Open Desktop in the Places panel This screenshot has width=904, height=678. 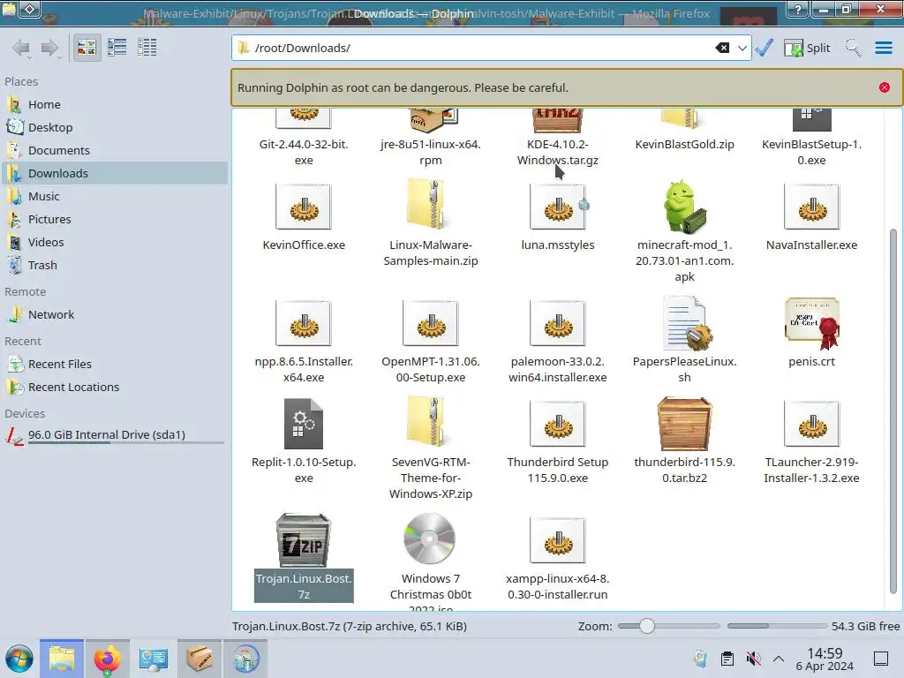115,127
